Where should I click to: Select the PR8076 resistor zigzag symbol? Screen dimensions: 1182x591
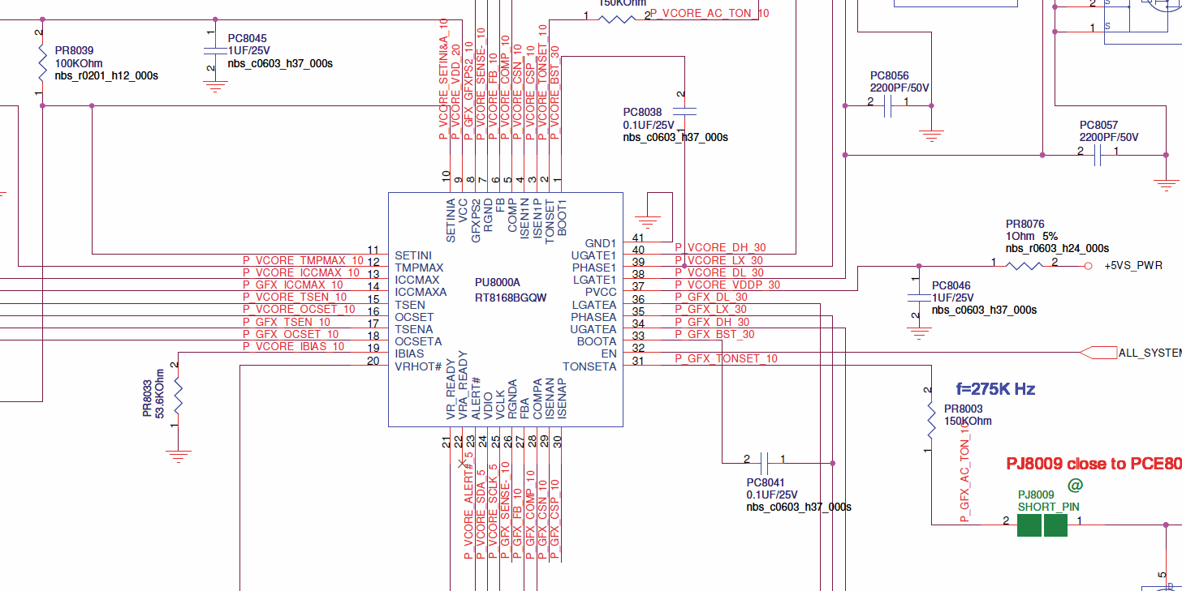pyautogui.click(x=1025, y=265)
